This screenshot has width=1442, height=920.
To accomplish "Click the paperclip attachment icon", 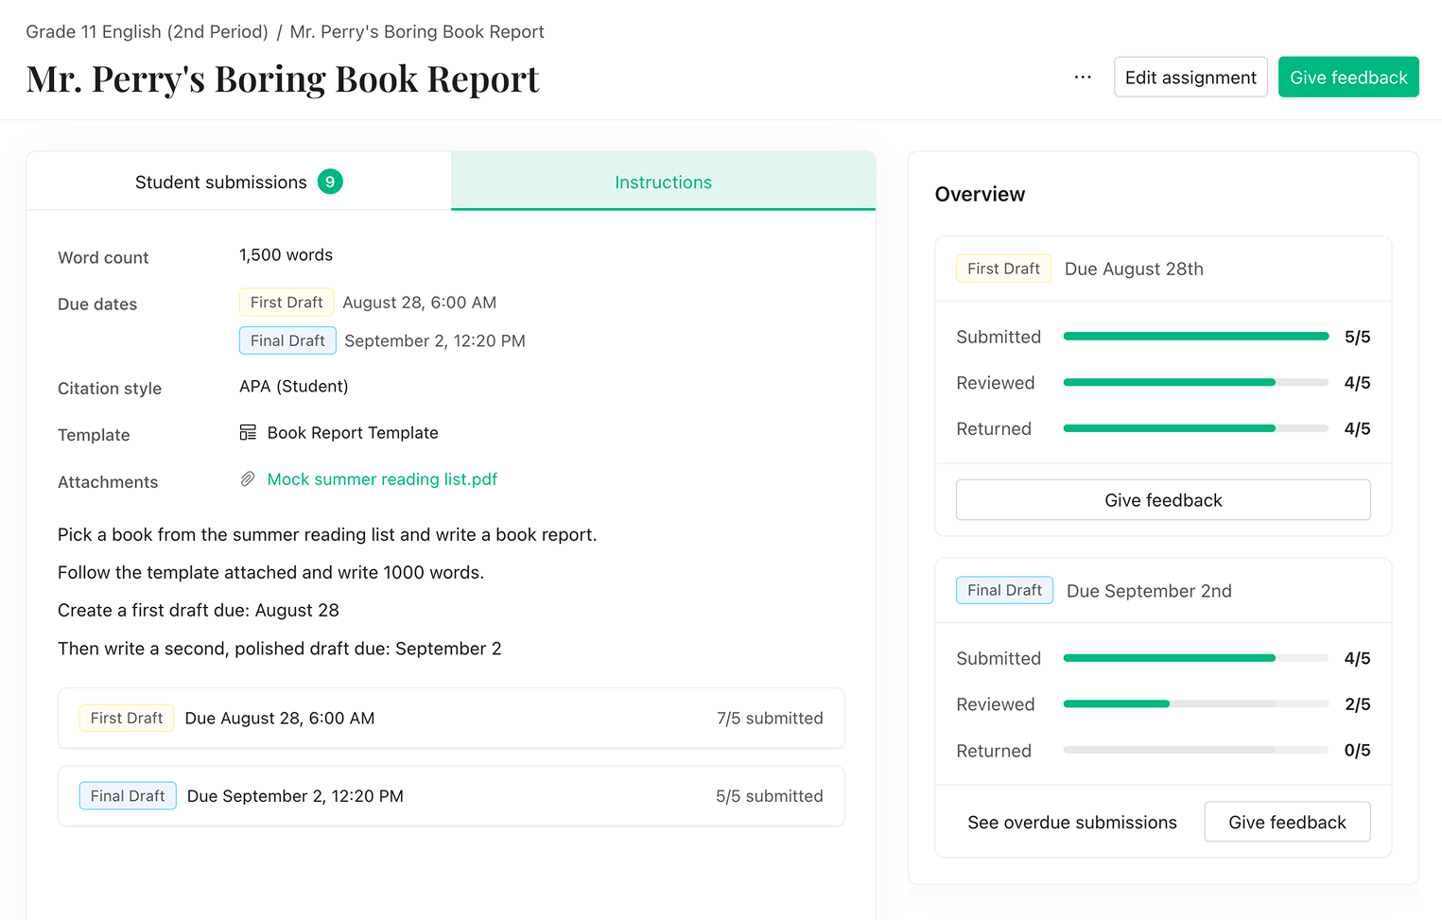I will coord(248,479).
